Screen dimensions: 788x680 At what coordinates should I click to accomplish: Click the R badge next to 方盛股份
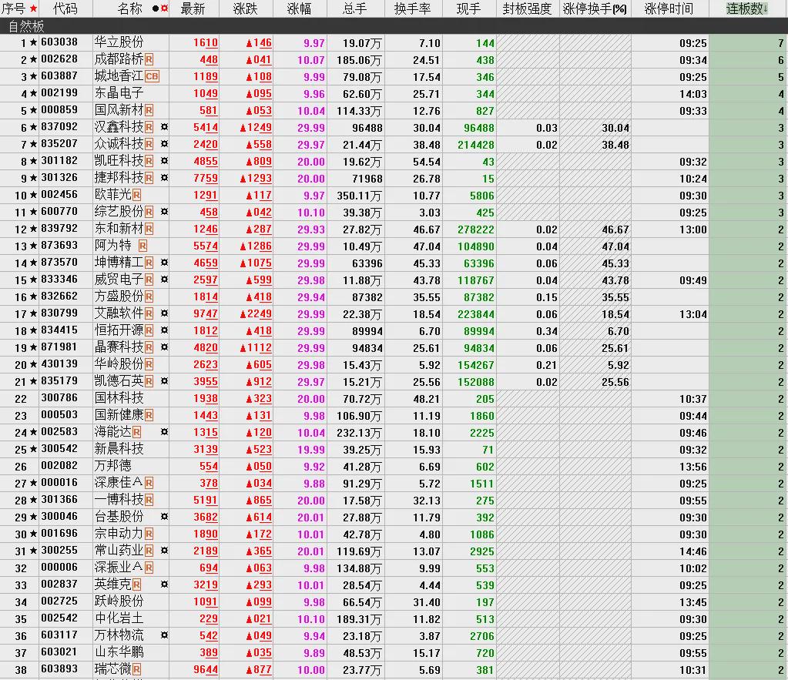coord(149,296)
